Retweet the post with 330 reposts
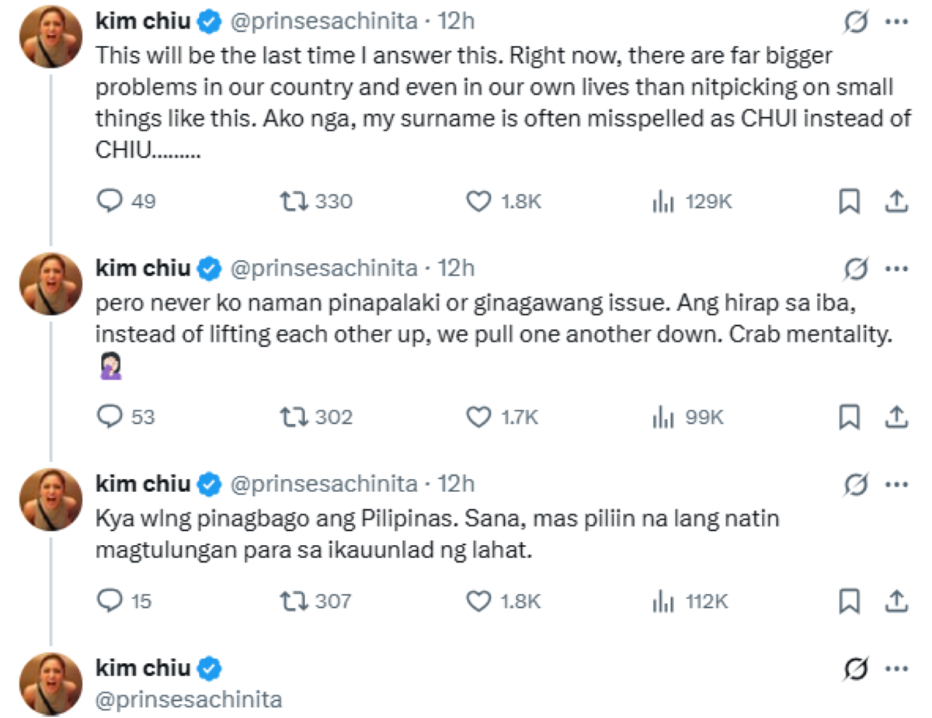 click(294, 202)
